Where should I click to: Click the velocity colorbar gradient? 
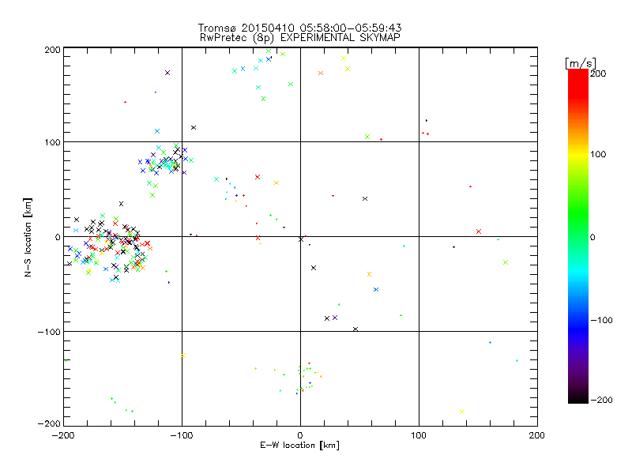(578, 236)
